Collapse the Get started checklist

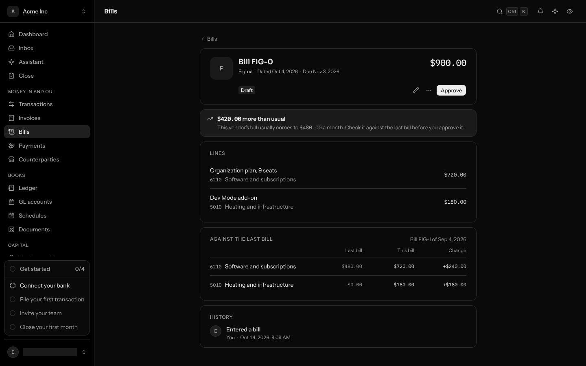[x=47, y=269]
